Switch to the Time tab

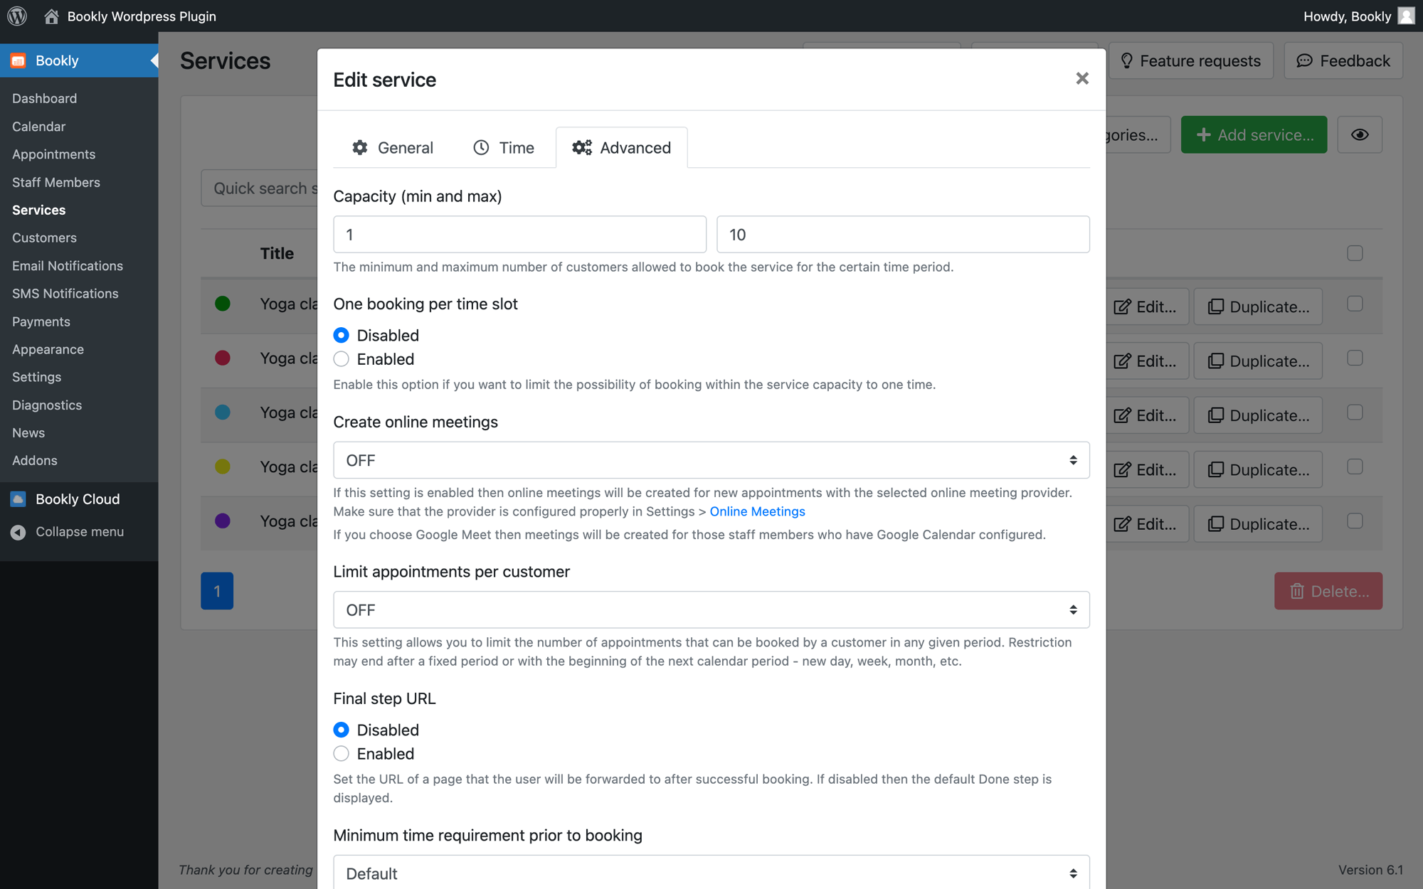click(x=504, y=148)
